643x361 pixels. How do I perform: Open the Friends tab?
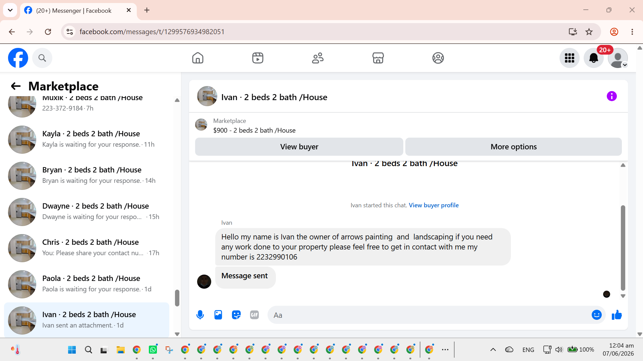click(318, 58)
